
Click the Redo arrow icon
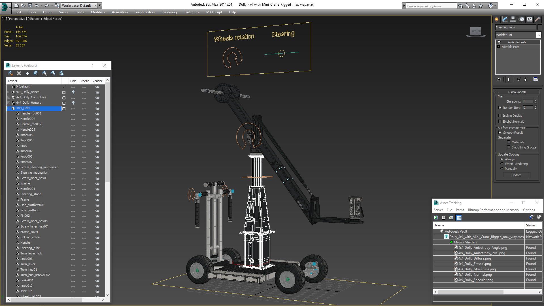click(47, 5)
